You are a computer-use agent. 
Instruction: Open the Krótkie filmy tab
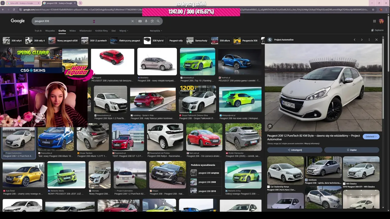(101, 31)
